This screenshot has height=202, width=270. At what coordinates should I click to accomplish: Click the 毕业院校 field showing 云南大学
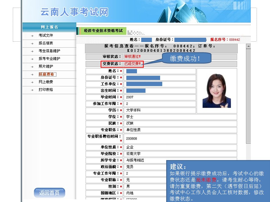(180, 154)
